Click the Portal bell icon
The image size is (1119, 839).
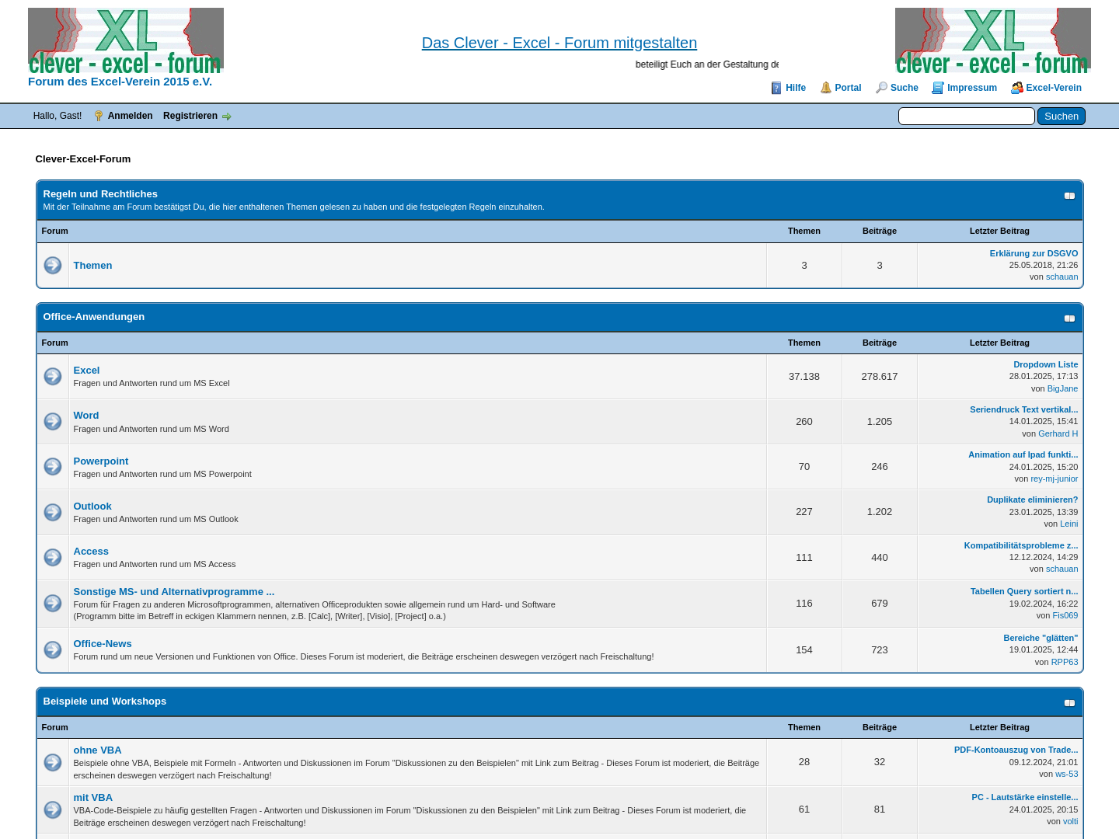tap(826, 88)
